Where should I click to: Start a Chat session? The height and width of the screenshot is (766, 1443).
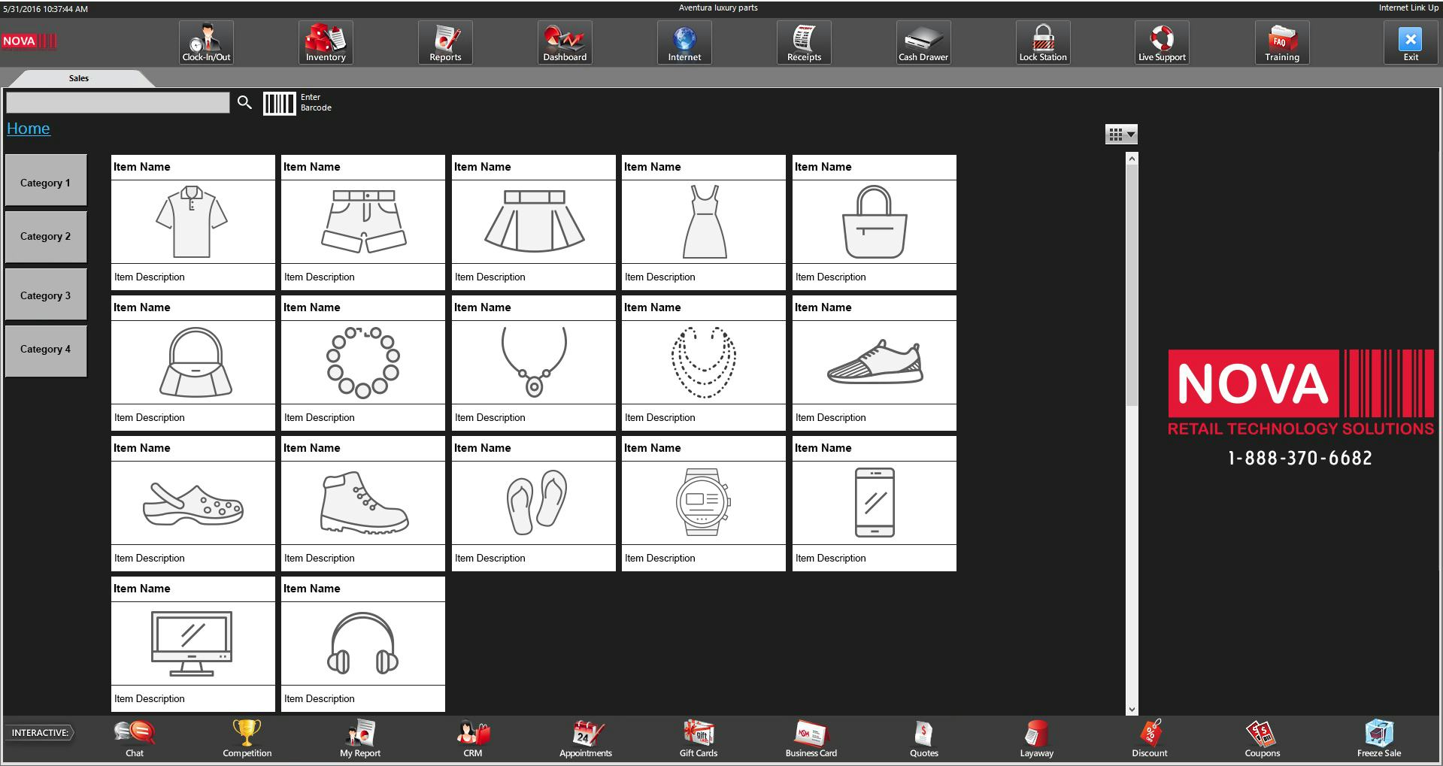(x=134, y=737)
